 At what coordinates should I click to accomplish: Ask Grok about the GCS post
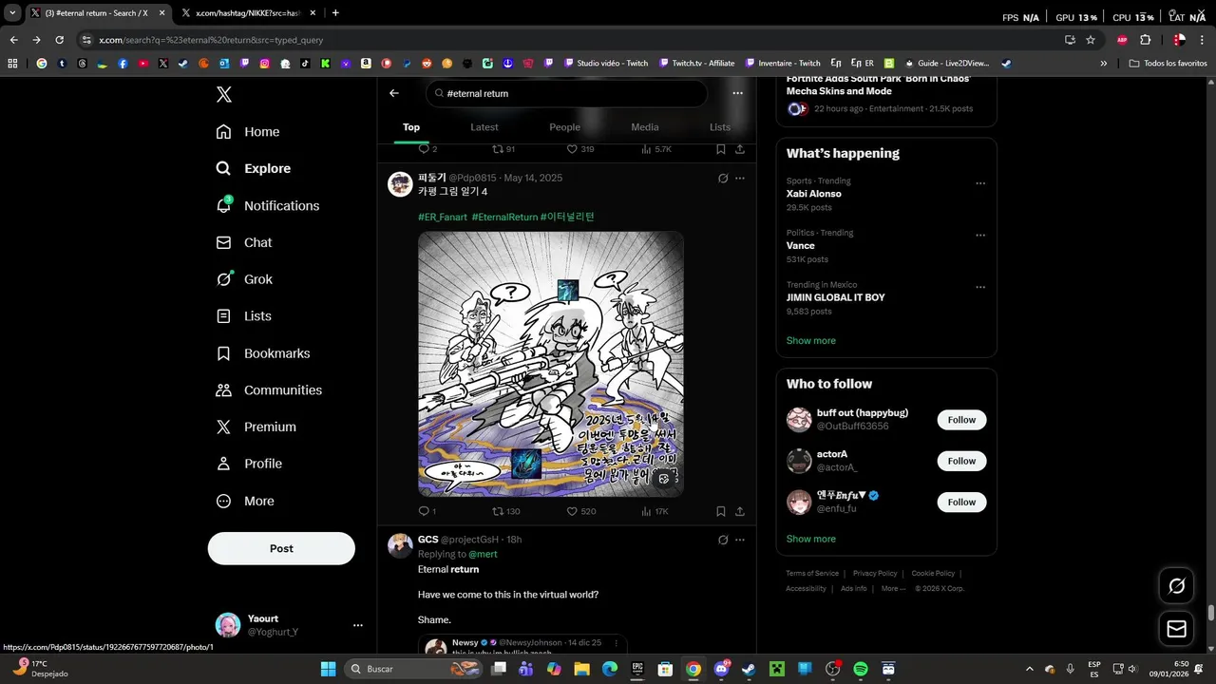click(723, 540)
